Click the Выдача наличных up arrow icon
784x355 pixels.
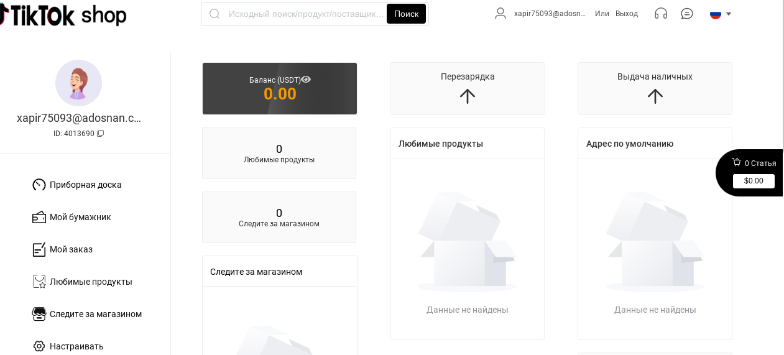[x=655, y=96]
